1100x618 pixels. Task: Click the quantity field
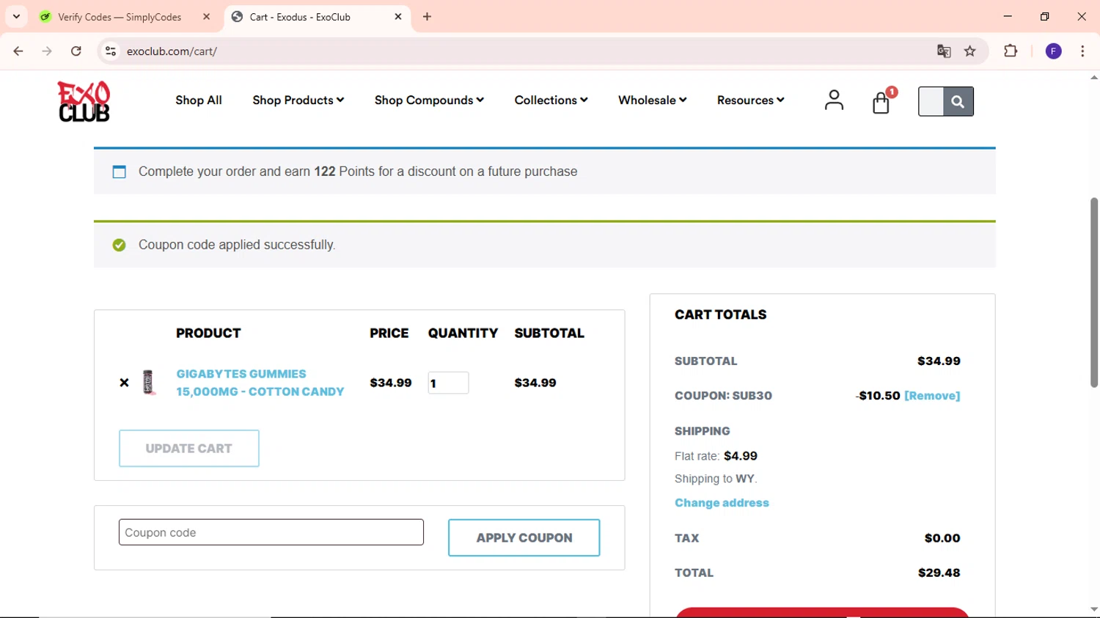(x=448, y=383)
